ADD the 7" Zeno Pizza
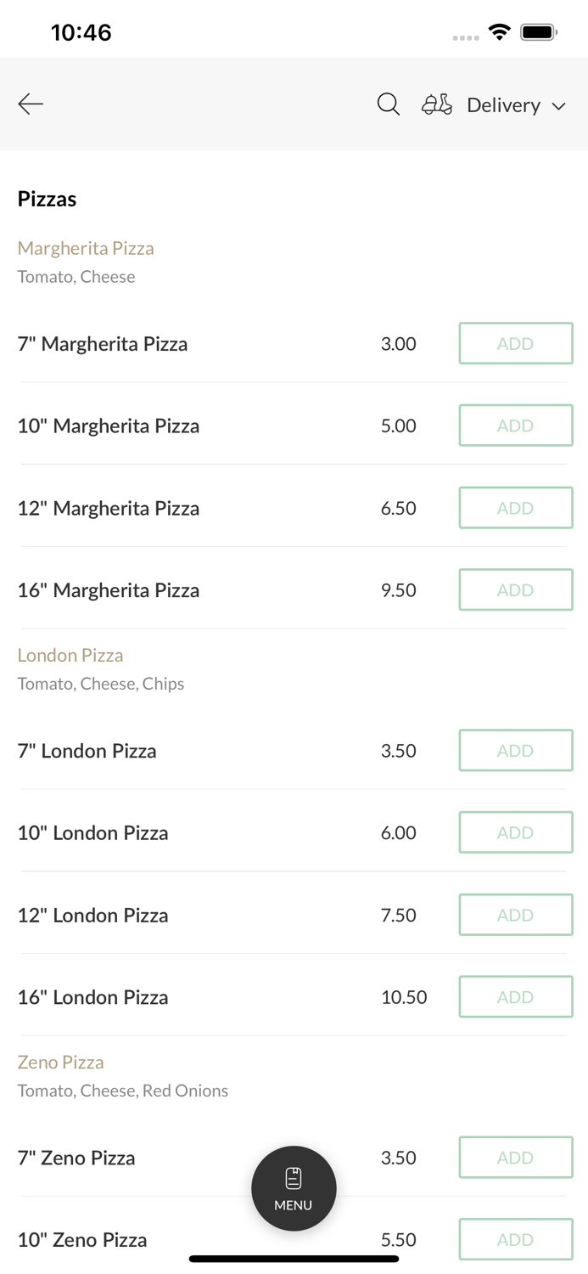Screen dimensions: 588x1274 (x=515, y=1157)
